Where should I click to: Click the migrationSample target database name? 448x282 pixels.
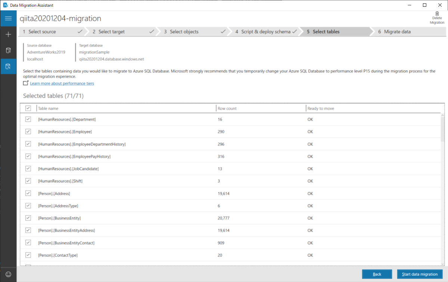[x=94, y=52]
